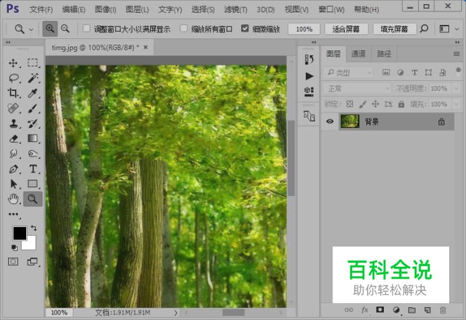The width and height of the screenshot is (466, 320).
Task: Add a layer style with fx
Action: point(365,310)
